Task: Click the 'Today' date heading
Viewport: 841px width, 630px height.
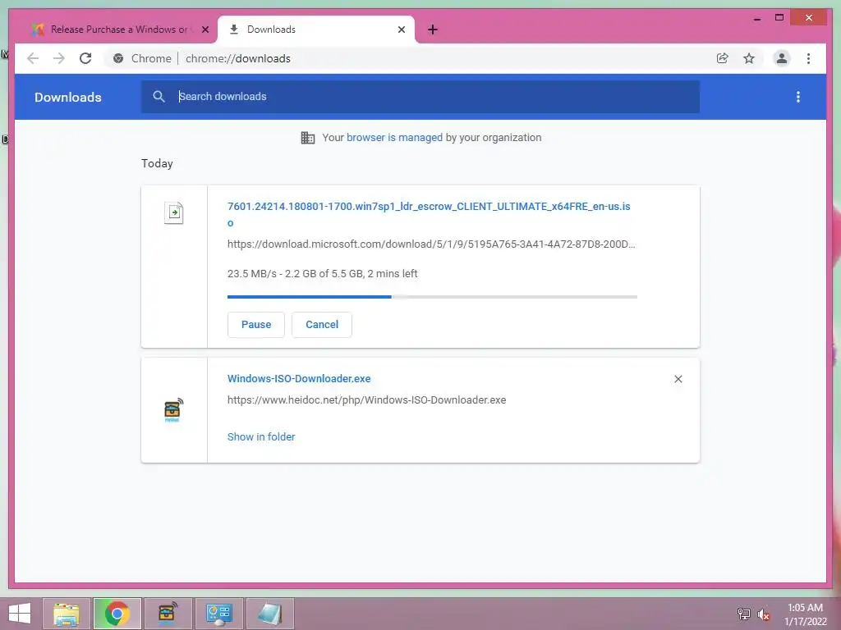Action: pos(157,163)
